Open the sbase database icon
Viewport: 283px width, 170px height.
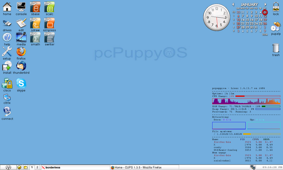click(35, 7)
